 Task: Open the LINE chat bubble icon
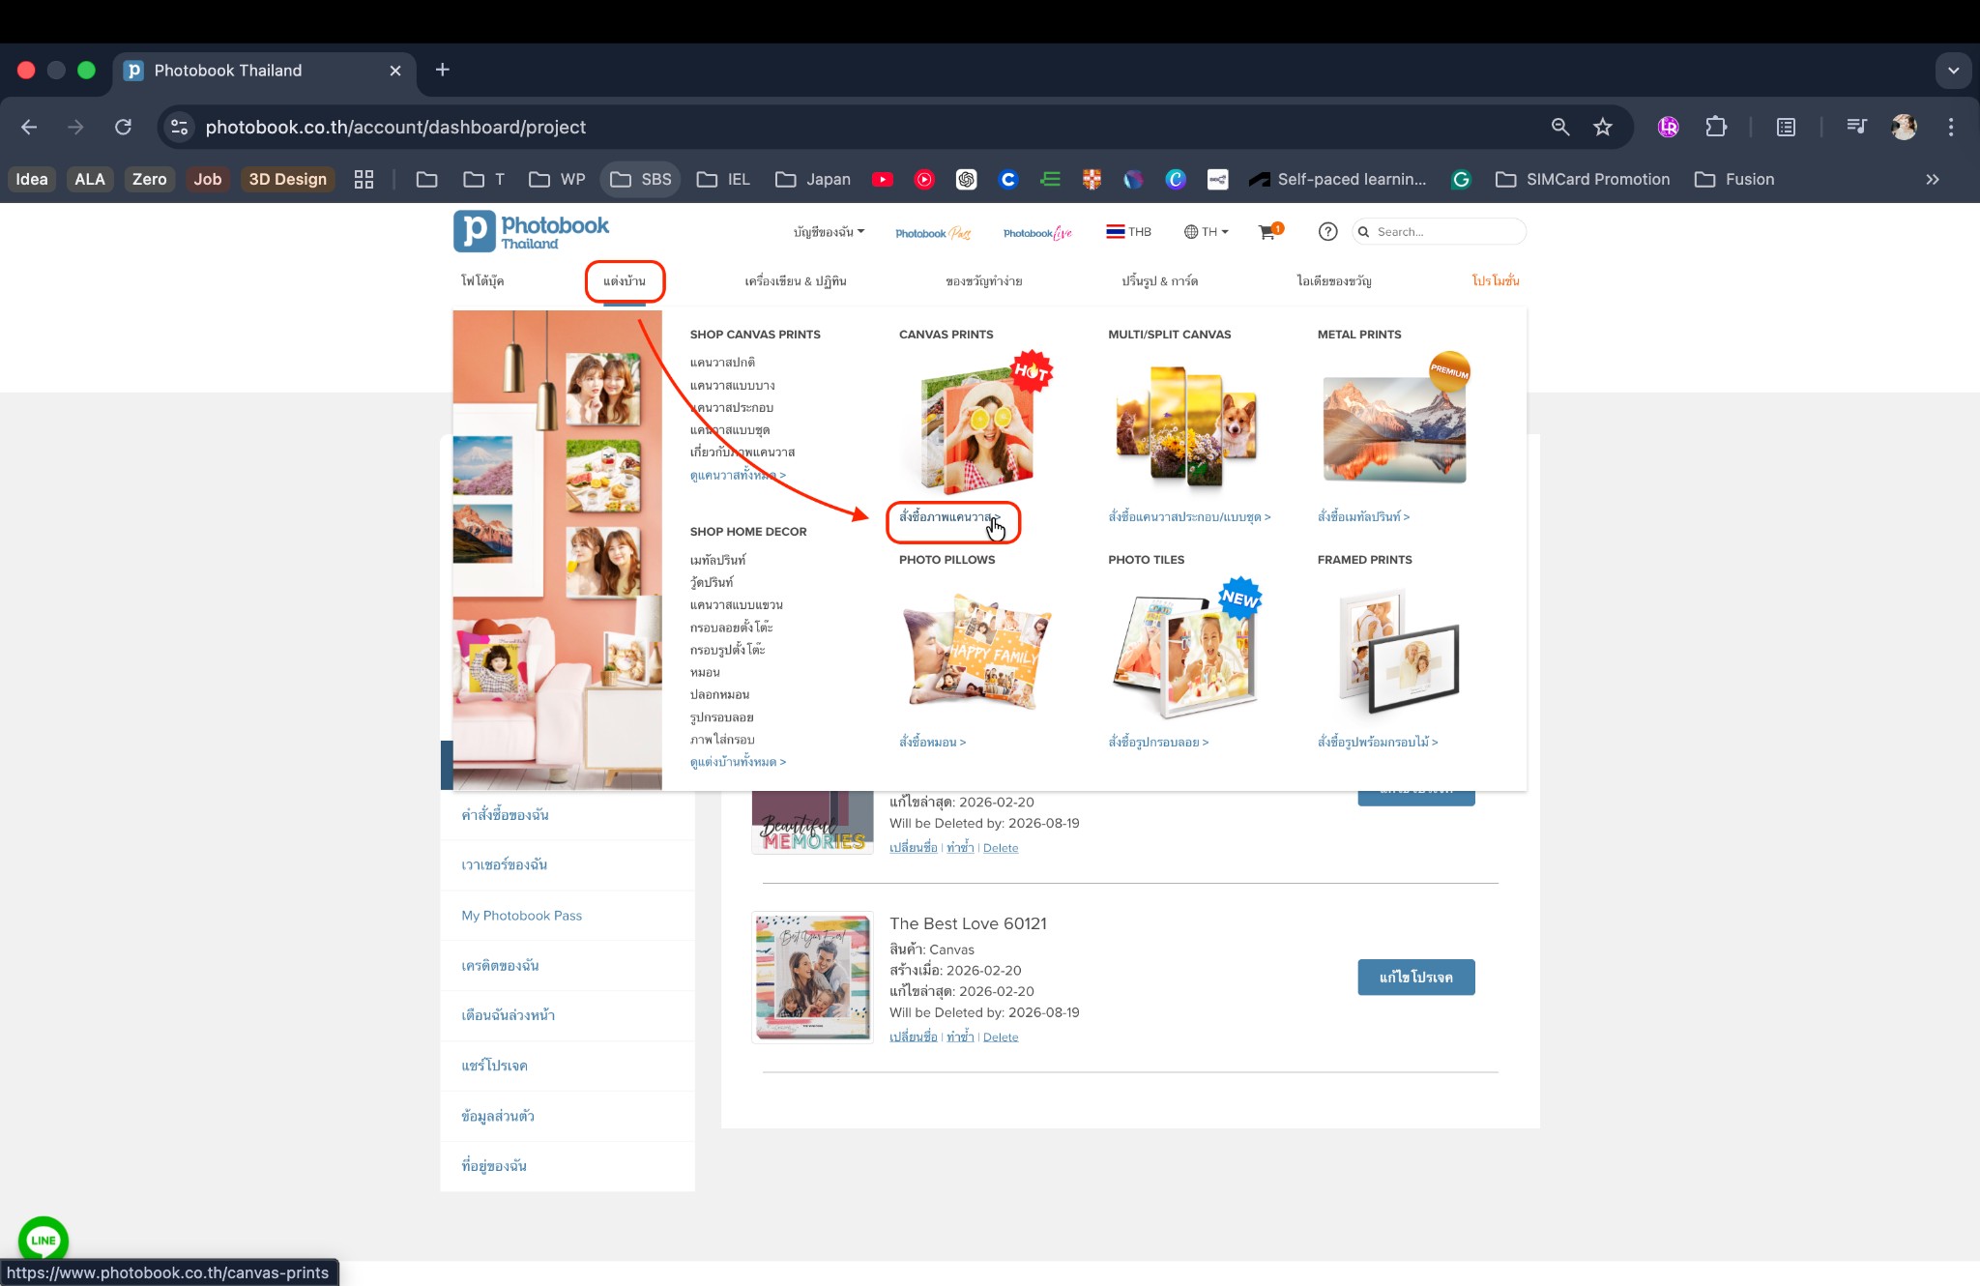click(43, 1240)
